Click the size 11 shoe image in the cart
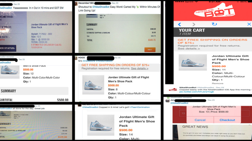Viewport: 252px width, 141px height. 193,62
